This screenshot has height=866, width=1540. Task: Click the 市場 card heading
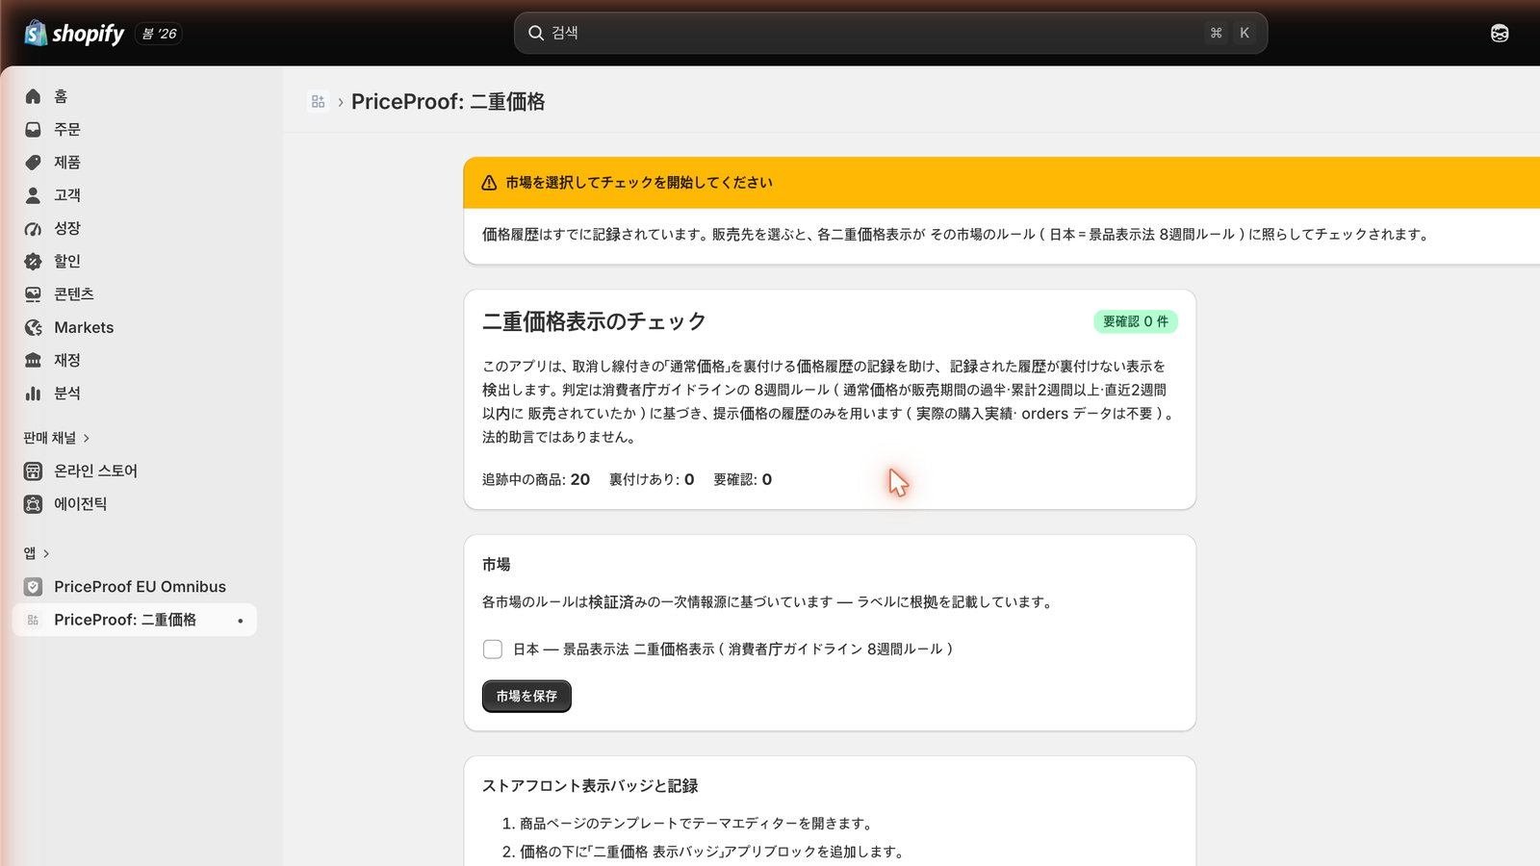click(x=497, y=565)
